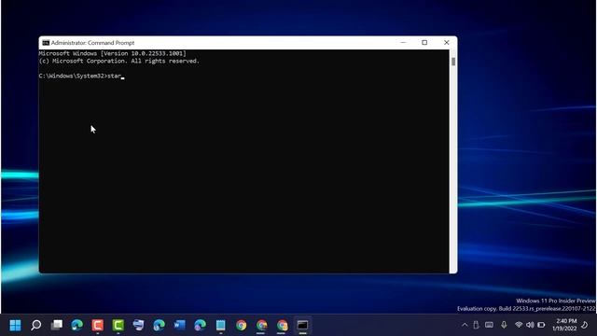Launch the red Camtasia taskbar icon
597x336 pixels.
point(97,325)
